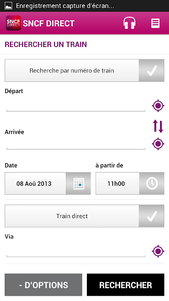The width and height of the screenshot is (169, 301).
Task: Select Recherche par numéro de train option
Action: coord(72,71)
